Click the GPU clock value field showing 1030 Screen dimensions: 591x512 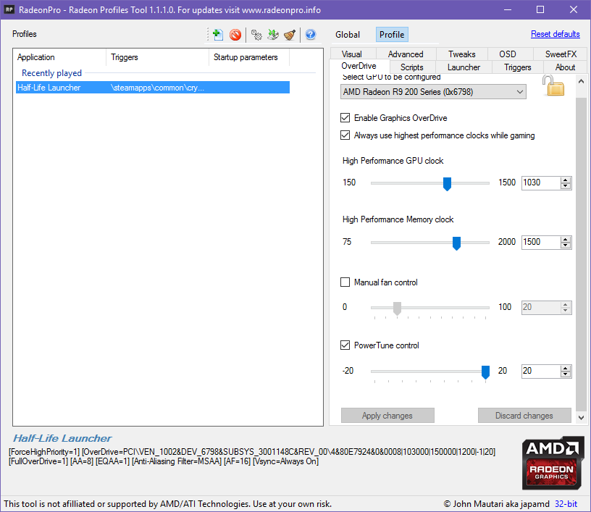click(x=541, y=182)
